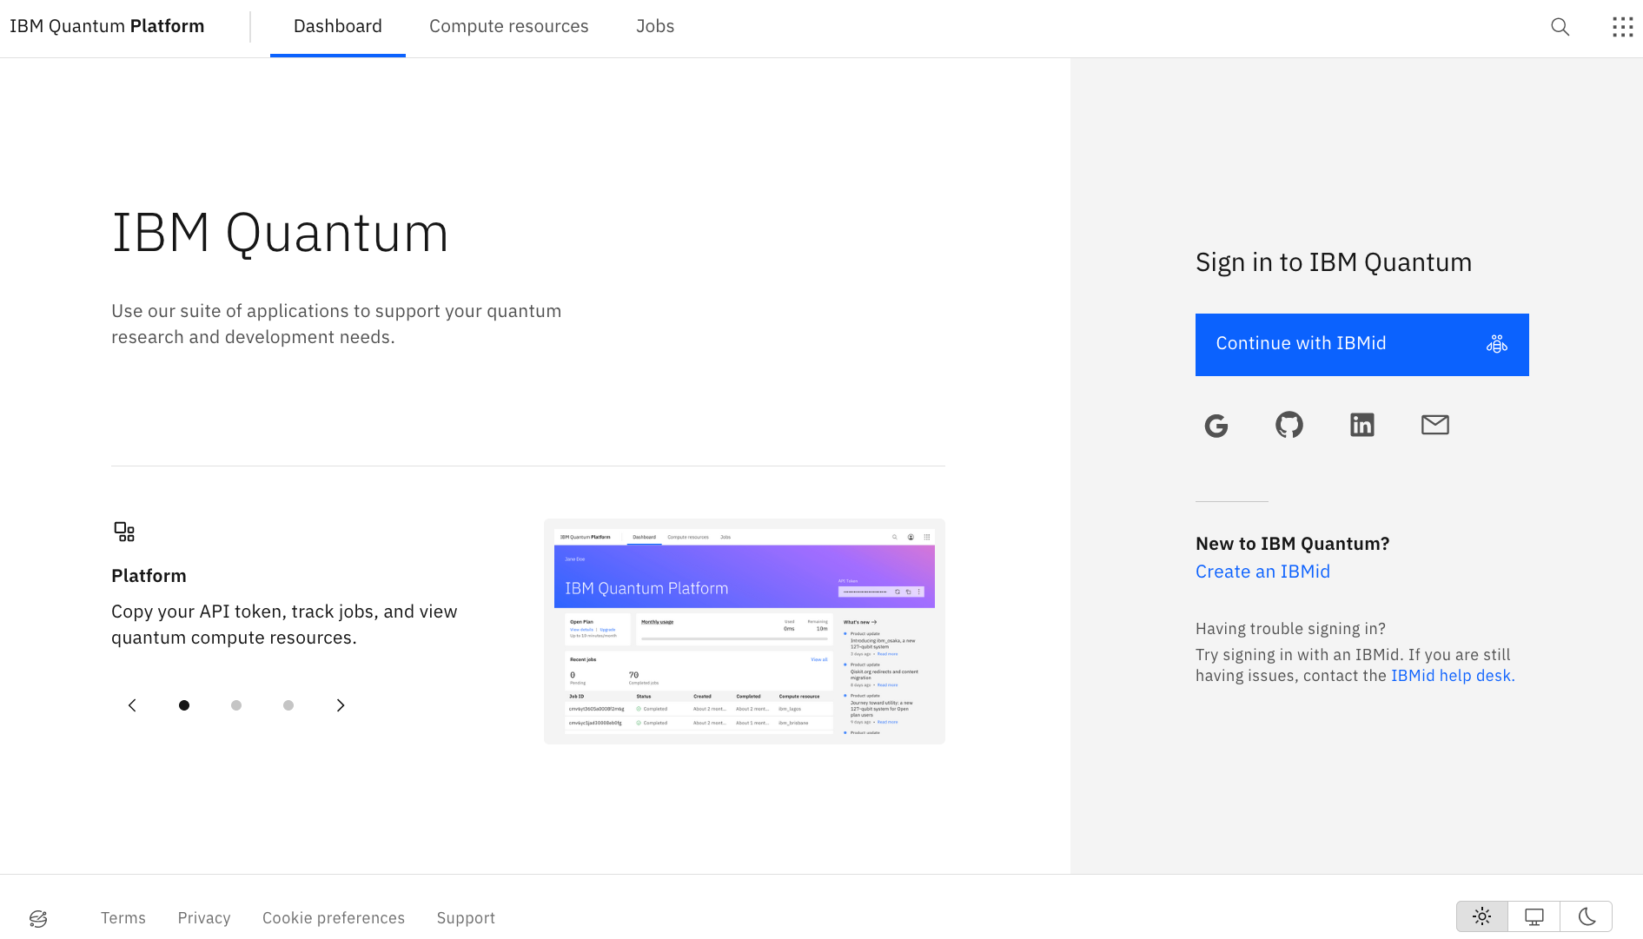
Task: Select the second carousel dot
Action: coord(236,705)
